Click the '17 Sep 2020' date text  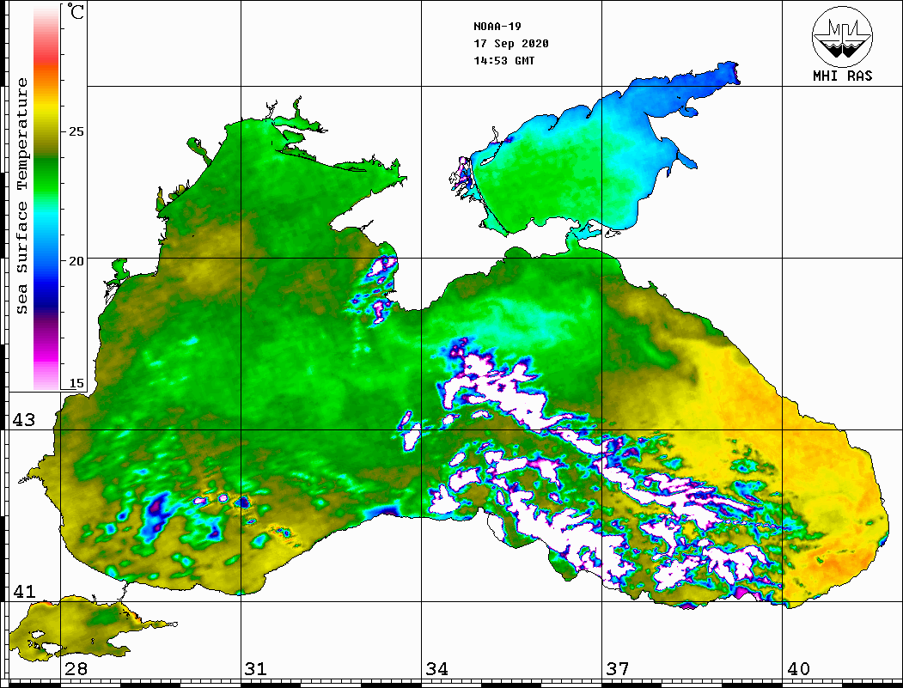[511, 44]
